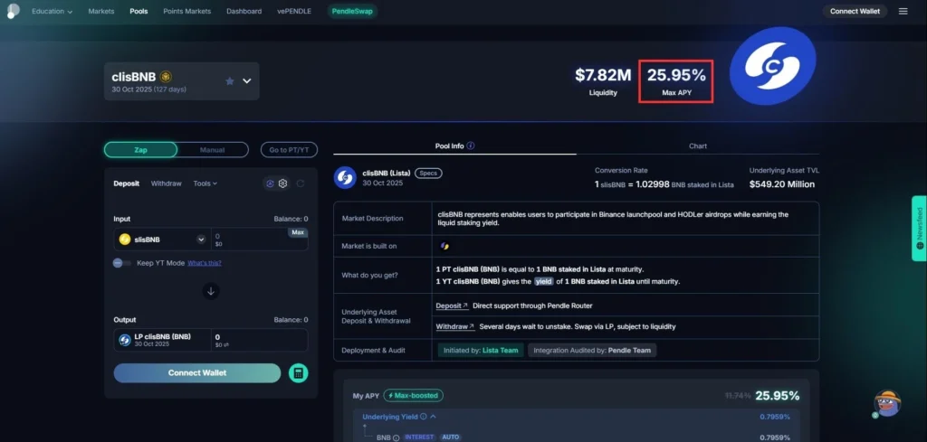
Task: Click the auto-routing icon beside the gear
Action: pyautogui.click(x=270, y=183)
